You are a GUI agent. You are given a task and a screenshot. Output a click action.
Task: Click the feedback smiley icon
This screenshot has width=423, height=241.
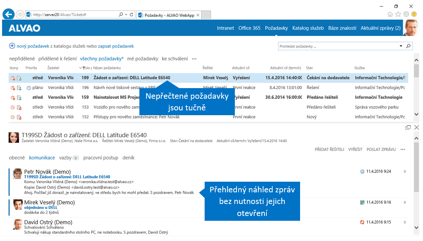pyautogui.click(x=414, y=14)
